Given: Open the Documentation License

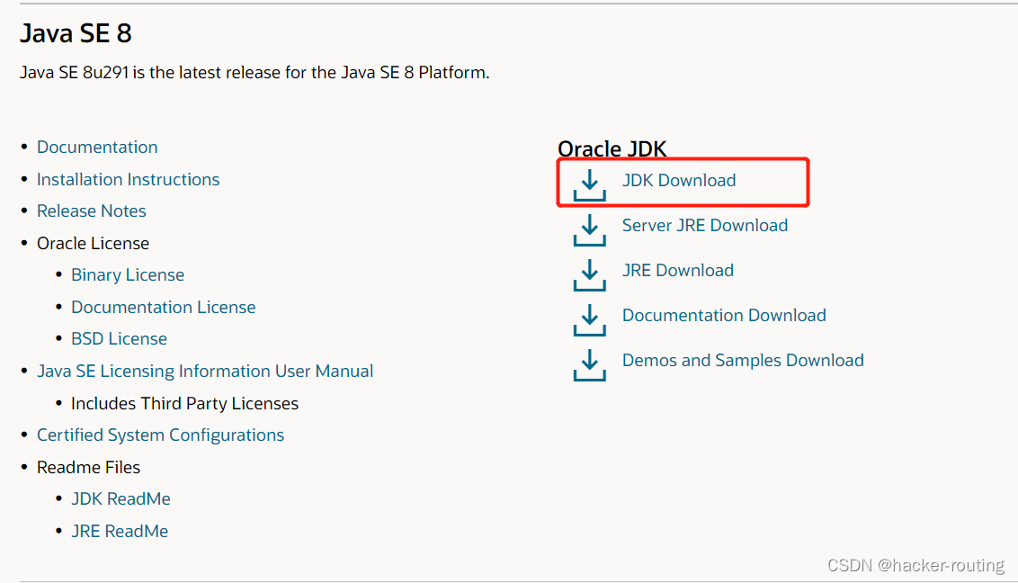Looking at the screenshot, I should (163, 307).
